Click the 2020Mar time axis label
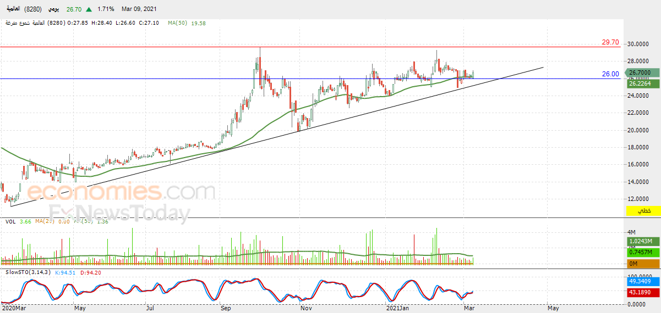661x313 pixels. click(x=15, y=309)
